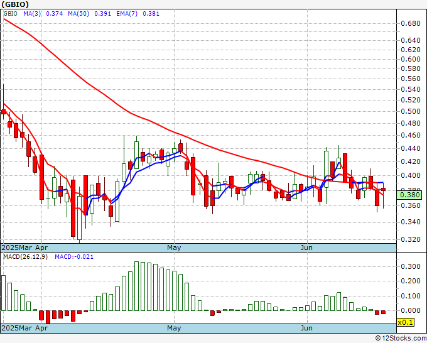Click 'Jun' on the MACD time axis
Image resolution: width=427 pixels, height=343 pixels.
(x=306, y=328)
